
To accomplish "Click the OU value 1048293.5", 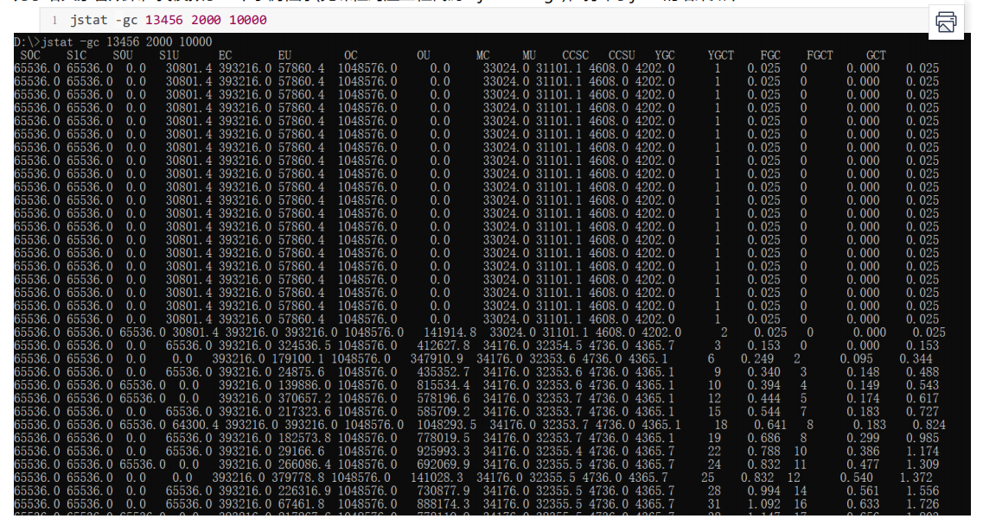I will click(447, 425).
